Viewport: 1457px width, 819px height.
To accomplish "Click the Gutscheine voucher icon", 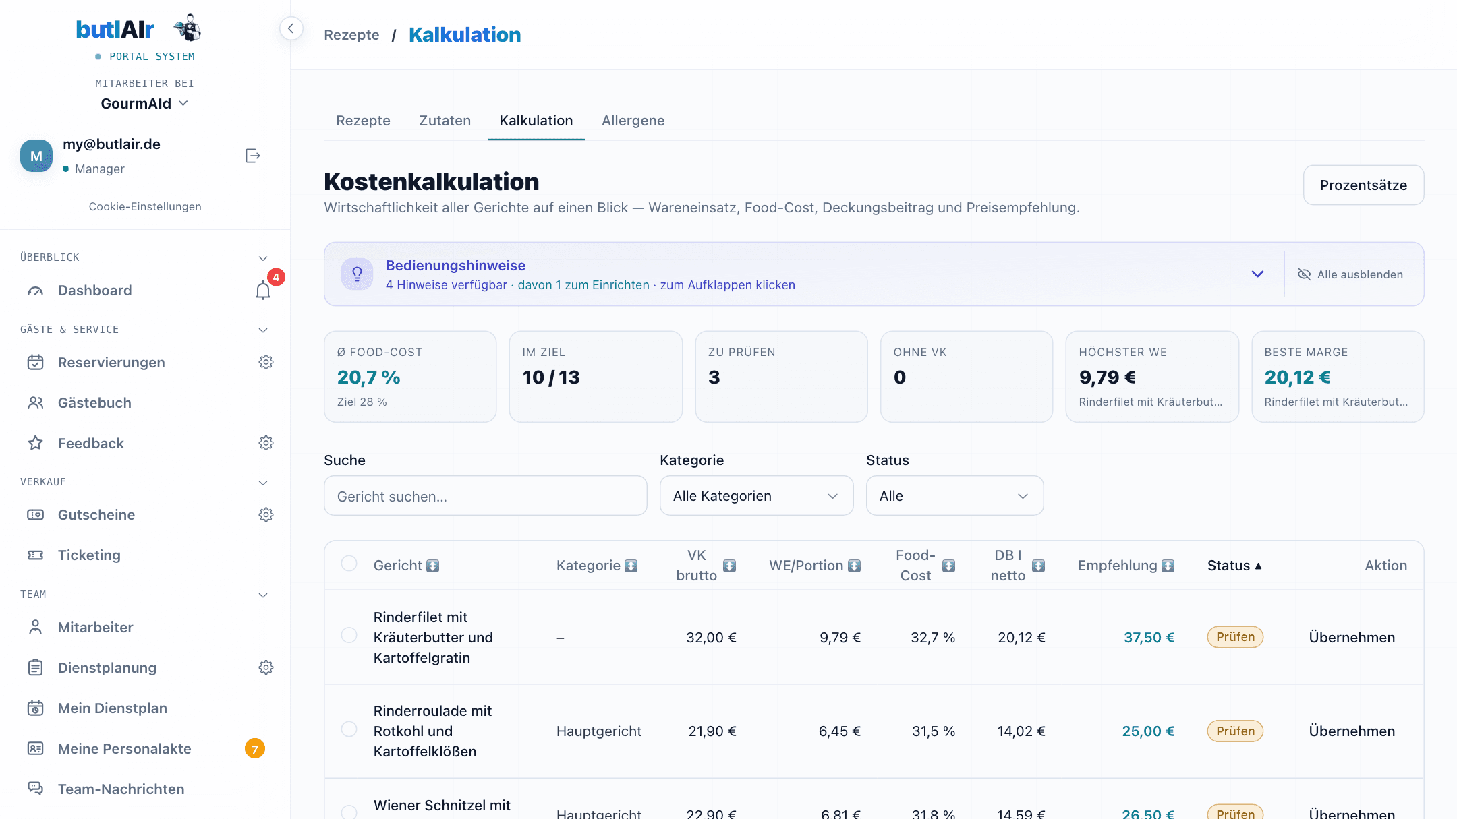I will (x=35, y=514).
